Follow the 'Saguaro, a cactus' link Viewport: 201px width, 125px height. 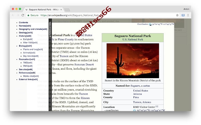140,86
